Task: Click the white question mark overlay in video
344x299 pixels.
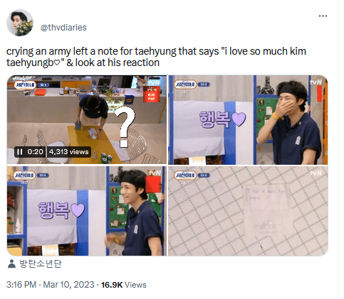Action: (x=125, y=126)
